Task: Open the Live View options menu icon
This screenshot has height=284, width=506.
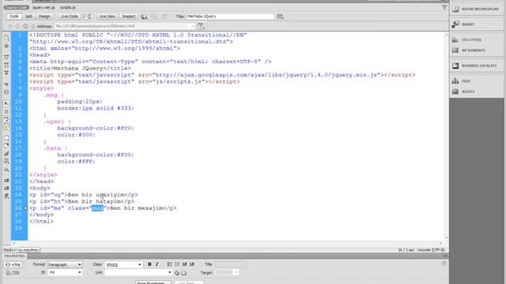Action: pos(201,26)
